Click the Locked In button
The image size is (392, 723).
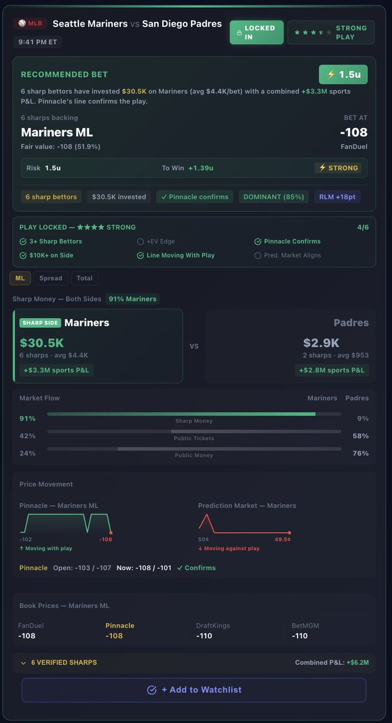(x=257, y=33)
